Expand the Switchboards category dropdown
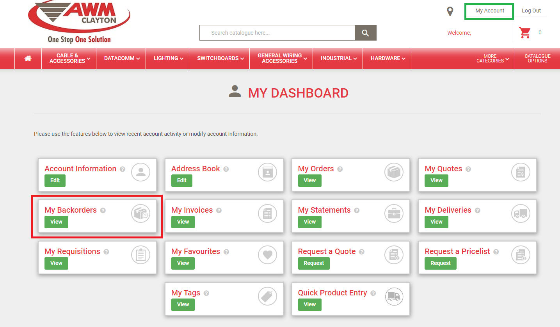 219,59
